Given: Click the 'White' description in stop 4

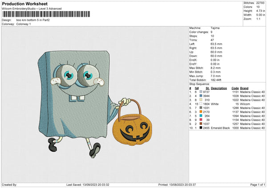Looking at the screenshot, I should pyautogui.click(x=214, y=104).
